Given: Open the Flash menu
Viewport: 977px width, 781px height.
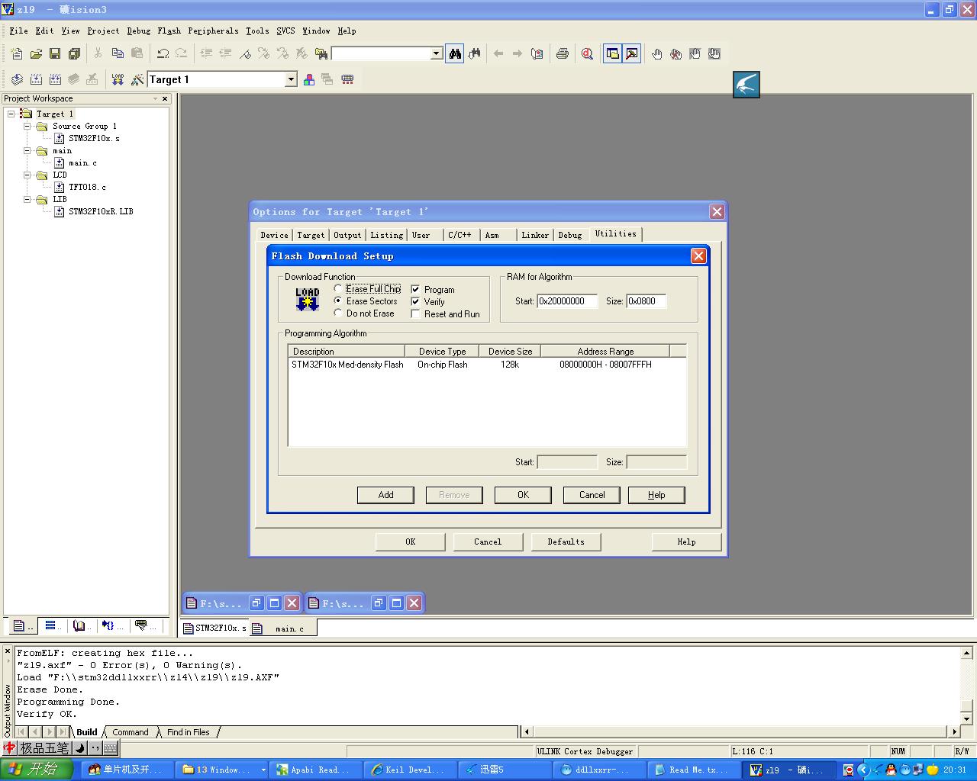Looking at the screenshot, I should pos(169,31).
